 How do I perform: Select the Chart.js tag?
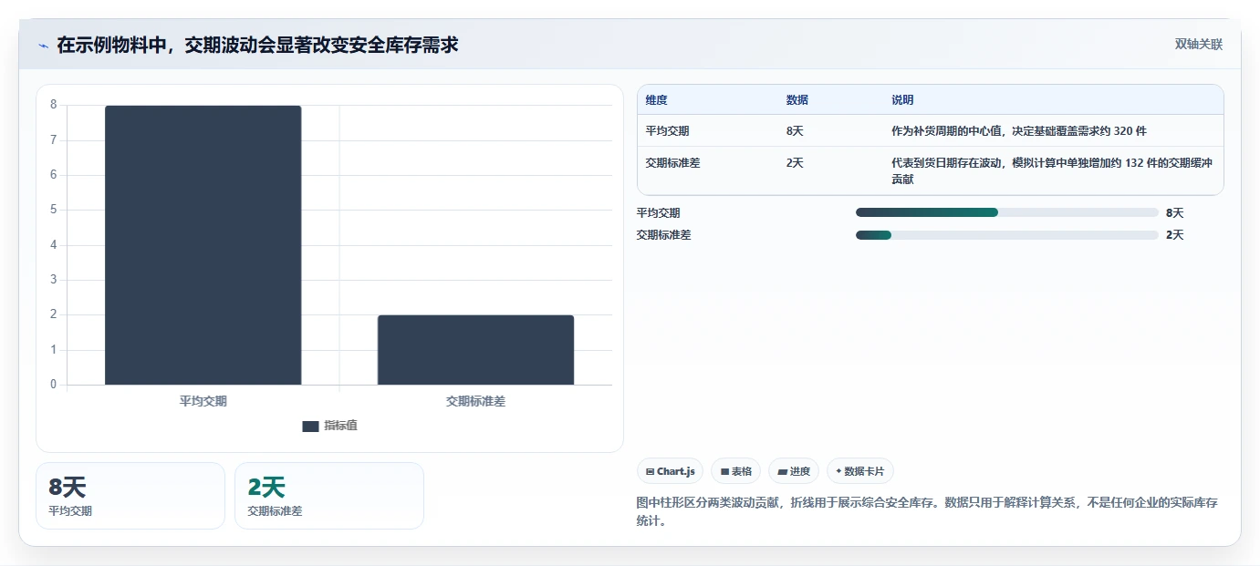[670, 471]
